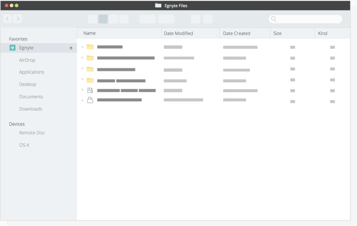Select the highlighted view mode toolbar button
Screen dimensions: 357x226
point(103,19)
